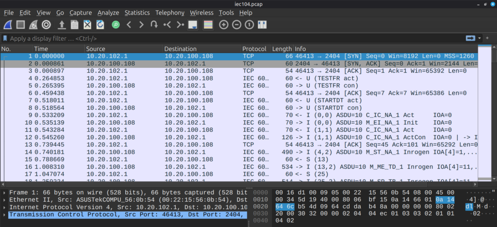Select packet 10 M_EI_NA_1 Init row
The image size is (497, 227).
(239, 123)
